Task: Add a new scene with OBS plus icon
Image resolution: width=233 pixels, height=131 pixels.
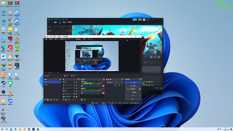Action: pos(45,100)
